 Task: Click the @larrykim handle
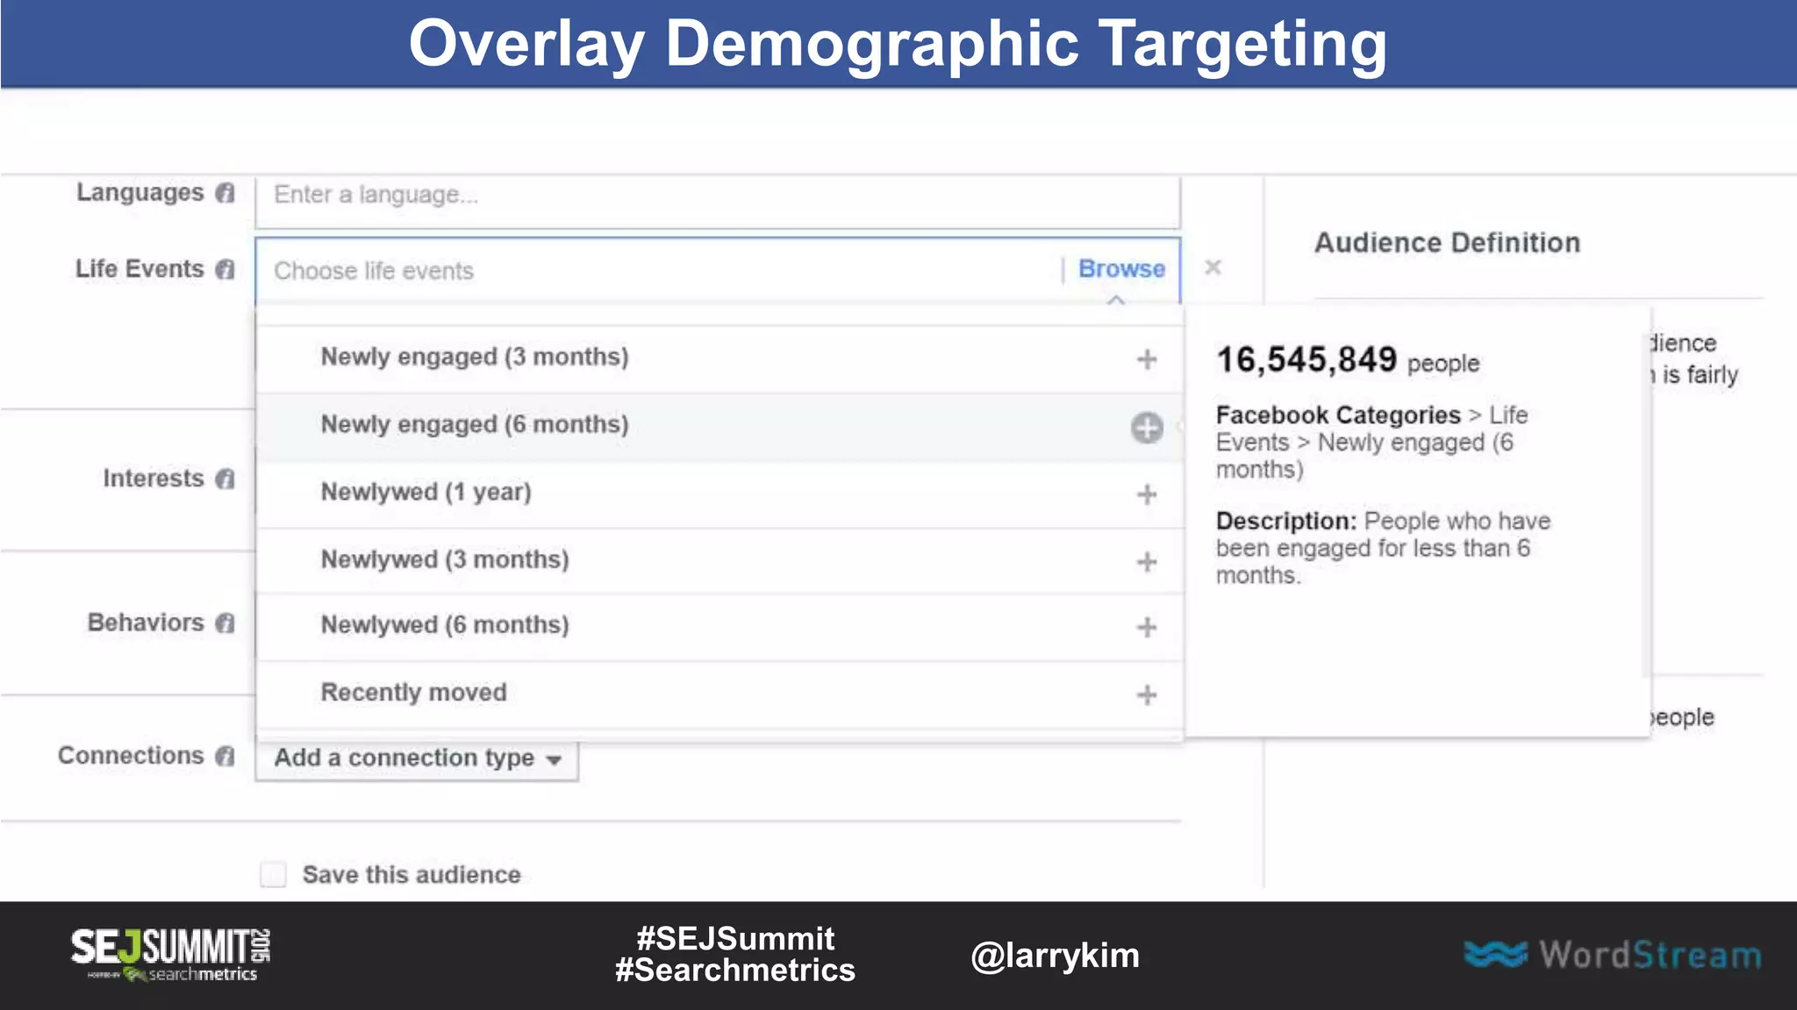tap(1055, 956)
